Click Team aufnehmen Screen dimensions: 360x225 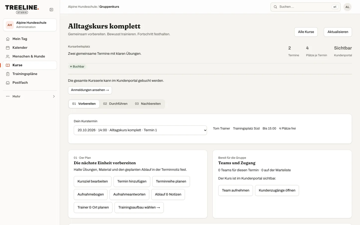(x=235, y=190)
